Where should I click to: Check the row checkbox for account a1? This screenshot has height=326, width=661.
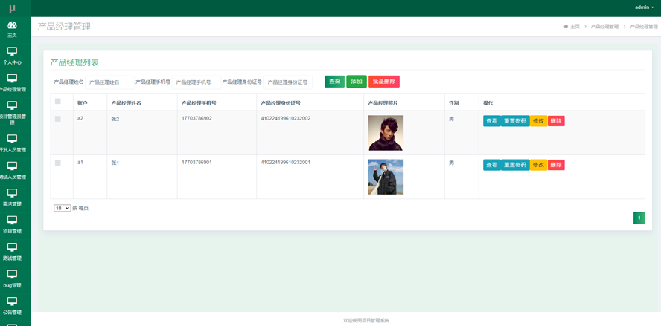[x=58, y=163]
